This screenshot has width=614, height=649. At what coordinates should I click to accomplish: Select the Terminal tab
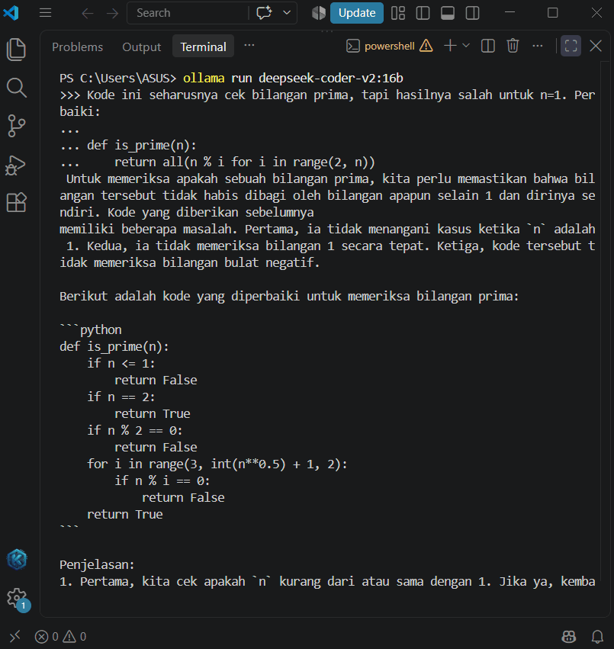[204, 47]
